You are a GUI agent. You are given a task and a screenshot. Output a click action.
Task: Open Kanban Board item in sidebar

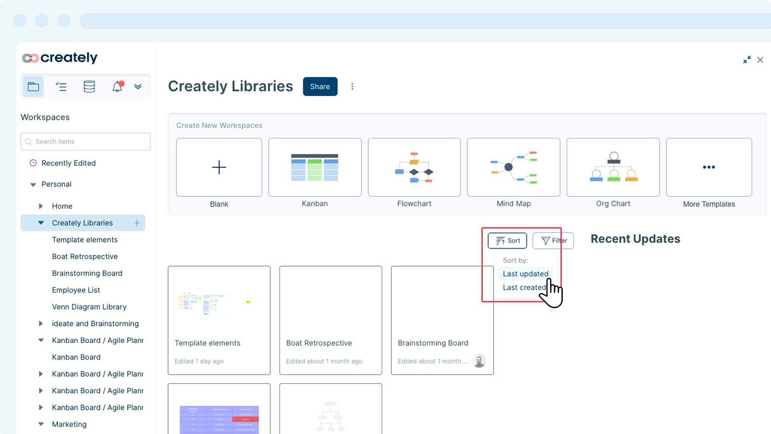coord(76,357)
